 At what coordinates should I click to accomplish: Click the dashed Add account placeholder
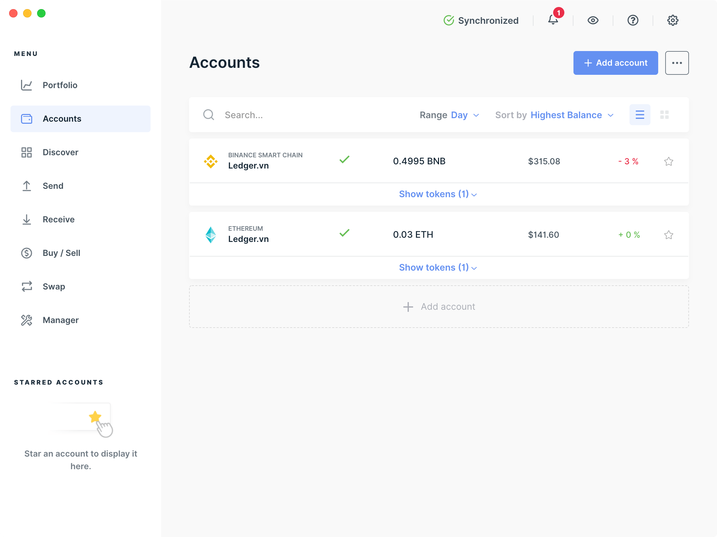click(x=439, y=307)
